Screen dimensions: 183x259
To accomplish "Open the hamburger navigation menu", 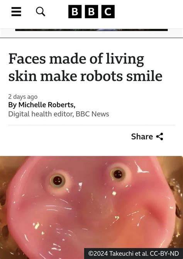I will 16,12.
